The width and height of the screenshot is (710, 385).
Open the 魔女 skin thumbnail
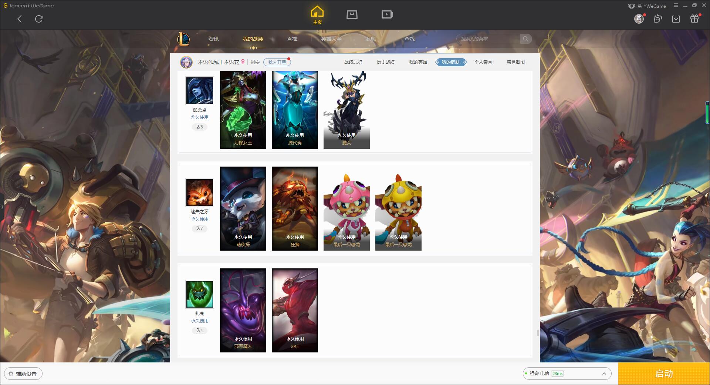pyautogui.click(x=346, y=110)
